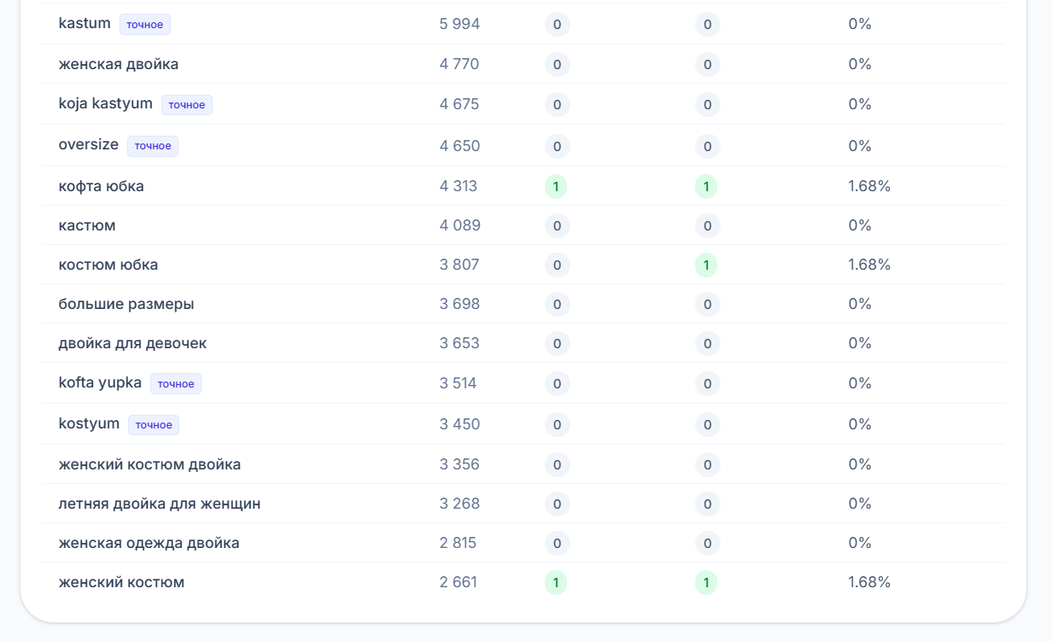This screenshot has width=1052, height=641.
Task: Select the value 4 650
Action: [x=459, y=146]
